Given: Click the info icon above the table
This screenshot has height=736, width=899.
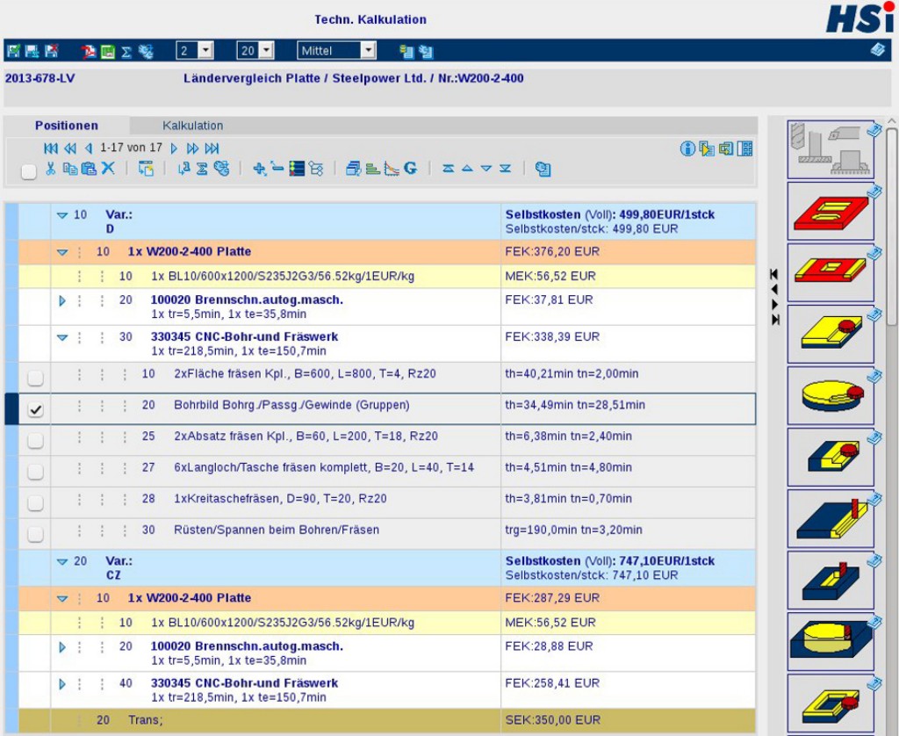Looking at the screenshot, I should point(687,148).
